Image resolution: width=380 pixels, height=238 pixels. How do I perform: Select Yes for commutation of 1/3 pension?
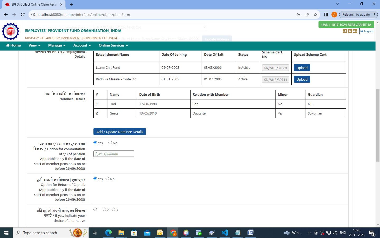coord(95,143)
